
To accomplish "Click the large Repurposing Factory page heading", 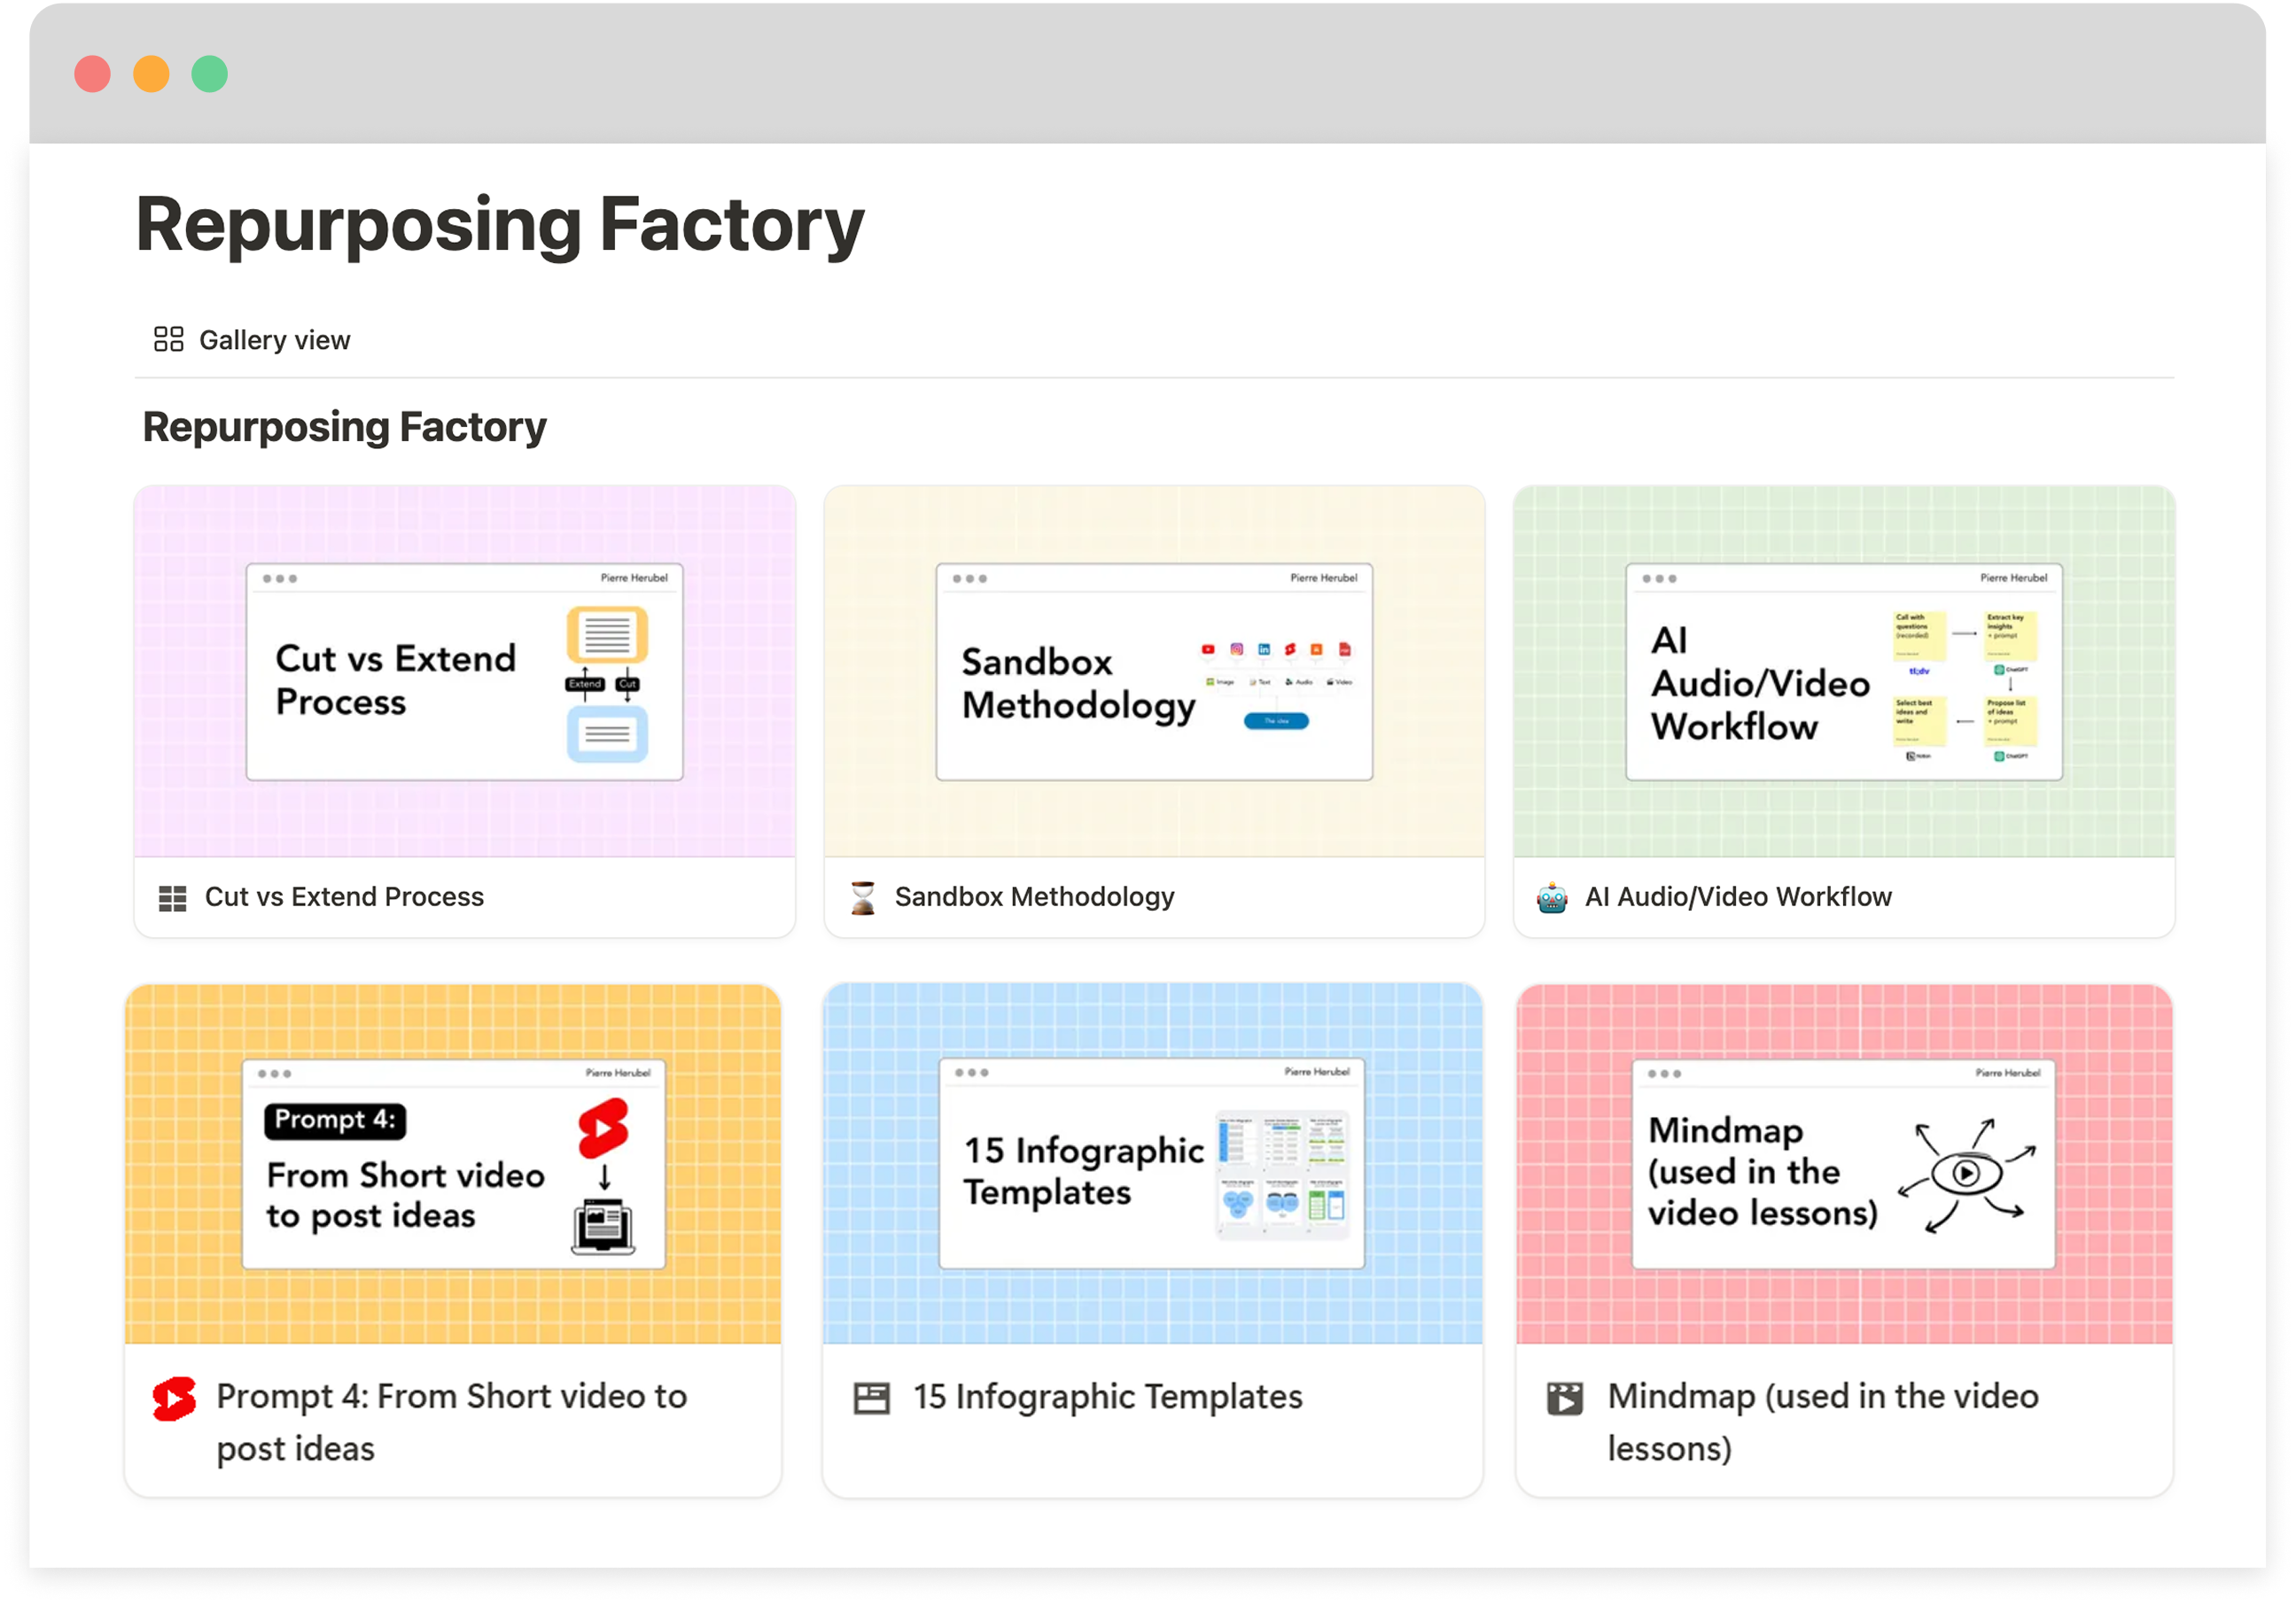I will [500, 226].
